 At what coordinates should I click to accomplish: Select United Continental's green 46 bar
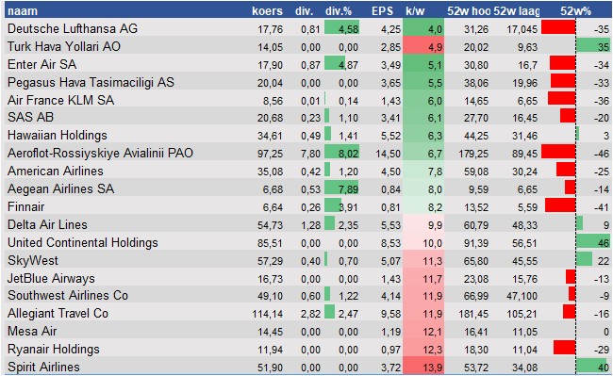coord(593,242)
